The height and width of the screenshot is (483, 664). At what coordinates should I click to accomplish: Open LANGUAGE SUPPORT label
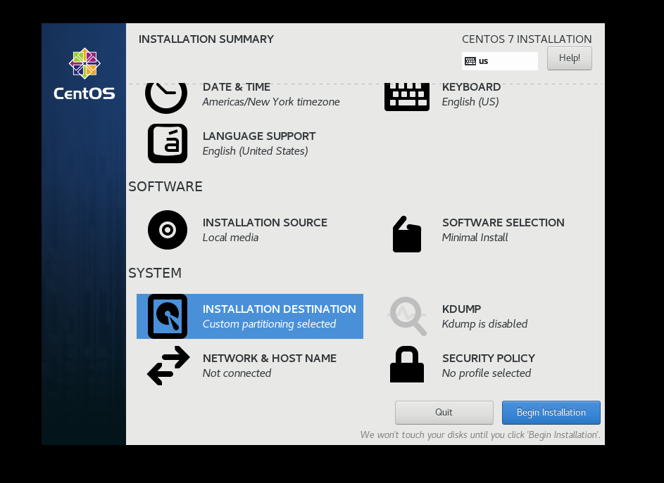[259, 136]
